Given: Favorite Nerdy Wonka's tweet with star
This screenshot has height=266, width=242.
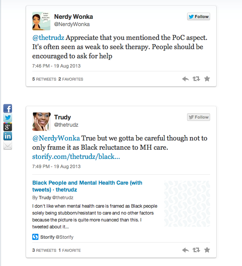Looking at the screenshot, I should 207,79.
